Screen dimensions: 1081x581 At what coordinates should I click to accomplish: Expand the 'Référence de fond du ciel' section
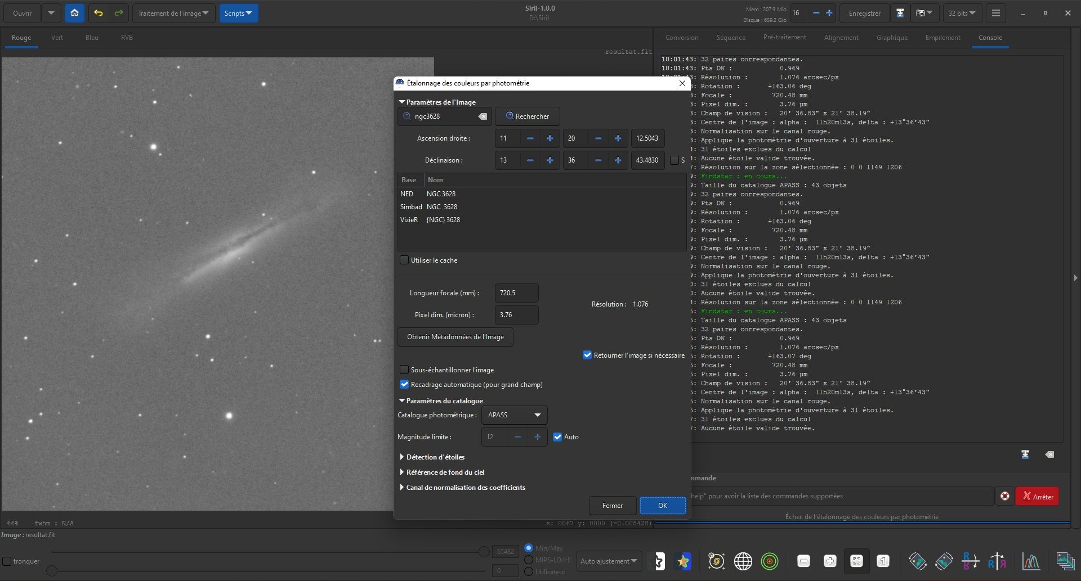[442, 472]
